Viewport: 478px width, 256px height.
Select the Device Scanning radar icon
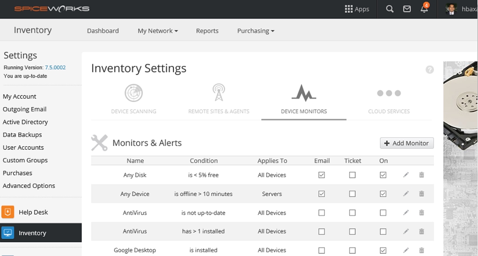coord(134,93)
